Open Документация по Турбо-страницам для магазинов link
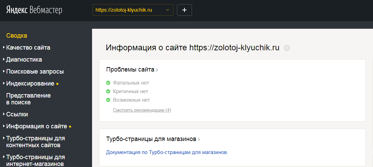 click(x=167, y=152)
